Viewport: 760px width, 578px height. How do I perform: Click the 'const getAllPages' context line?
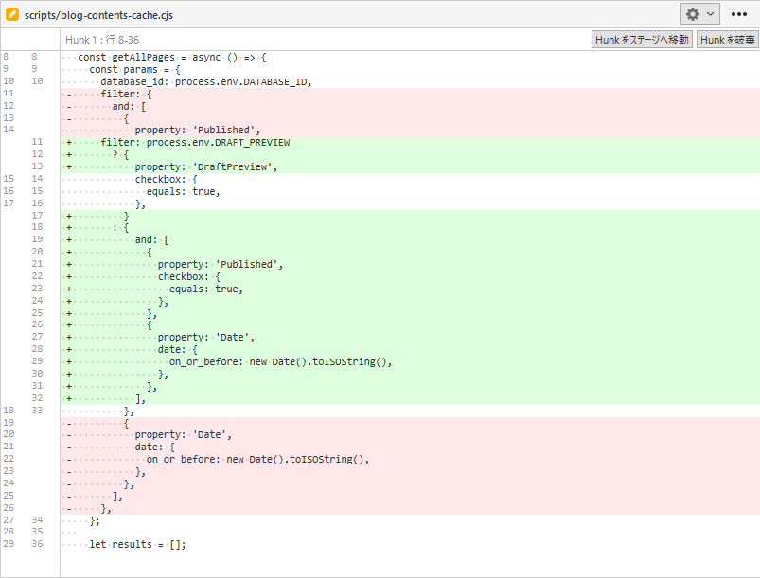[x=172, y=58]
